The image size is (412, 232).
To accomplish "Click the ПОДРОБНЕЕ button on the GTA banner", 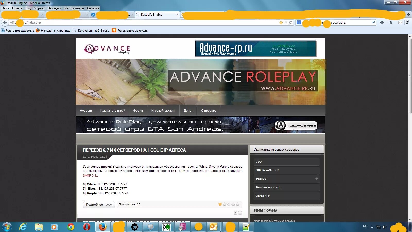I will coord(296,126).
